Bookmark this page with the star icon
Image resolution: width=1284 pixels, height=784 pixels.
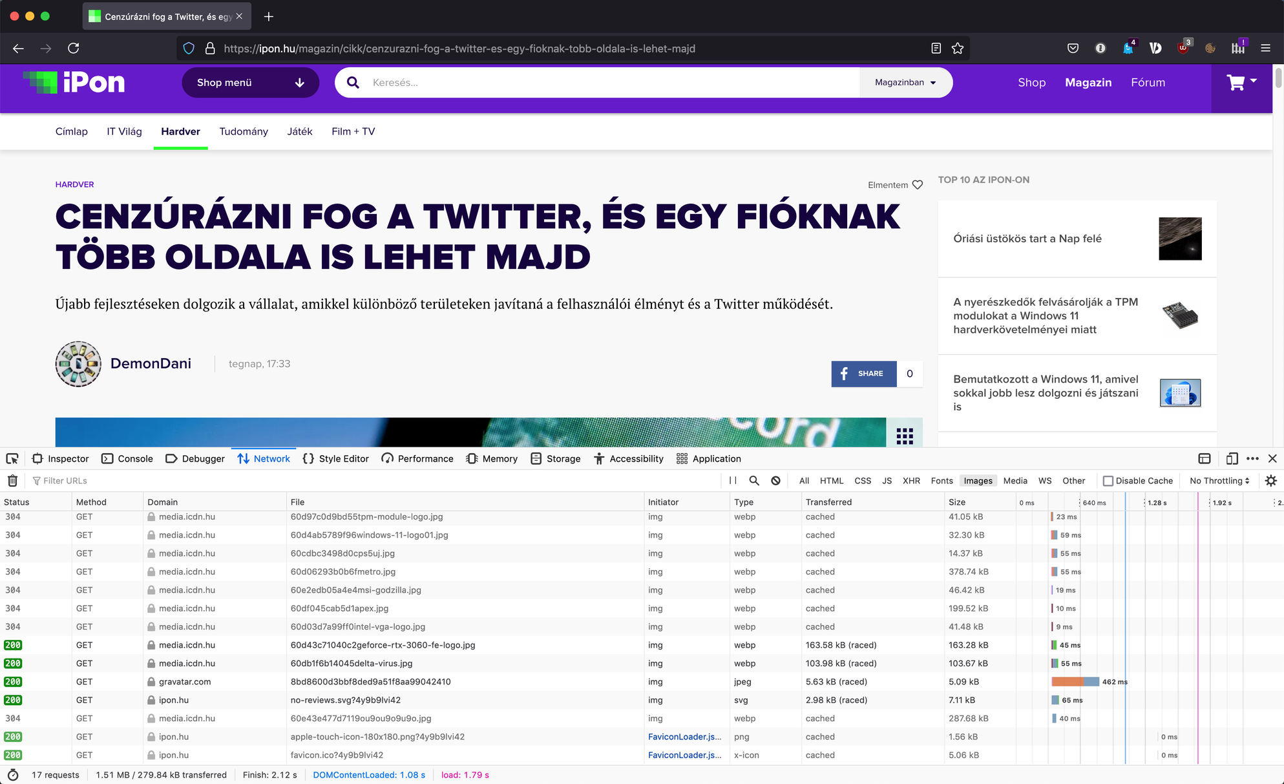[958, 48]
